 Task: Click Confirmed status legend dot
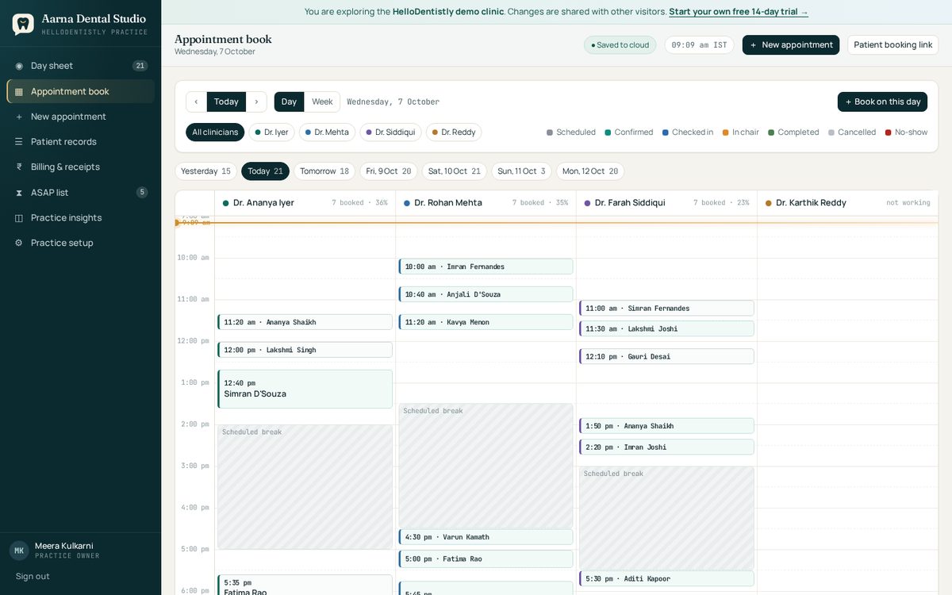click(608, 132)
